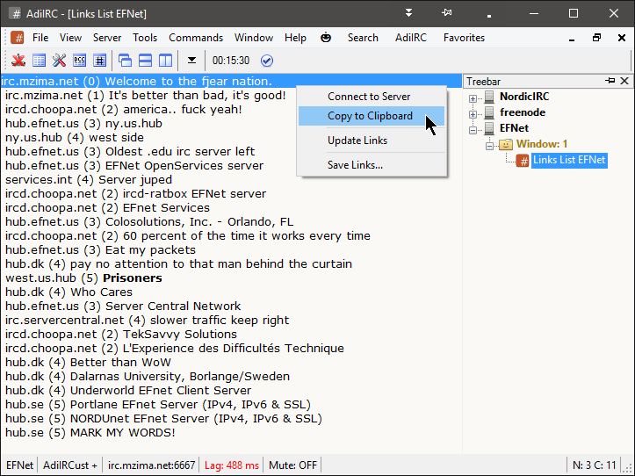Tile windows horizontally using the toolbar icon
This screenshot has height=476, width=635.
[146, 61]
